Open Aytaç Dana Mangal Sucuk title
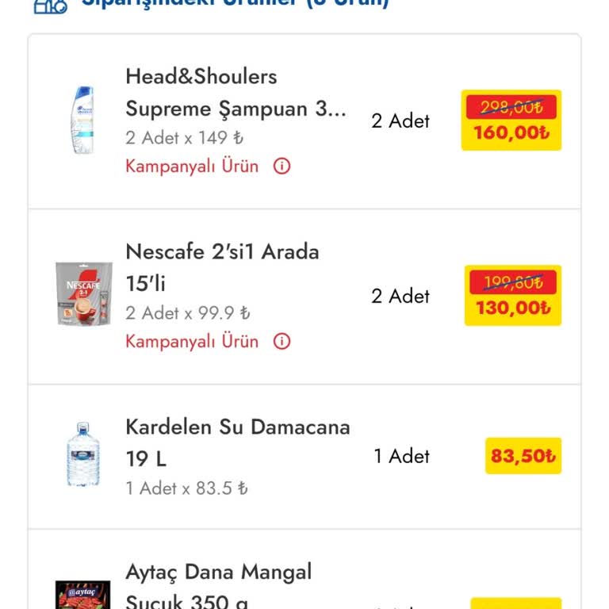Viewport: 609px width, 609px height. pos(218,585)
